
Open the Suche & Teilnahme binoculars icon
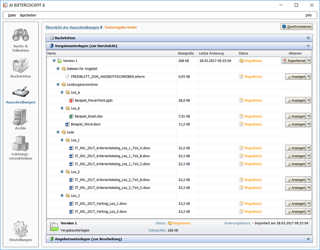tap(21, 36)
